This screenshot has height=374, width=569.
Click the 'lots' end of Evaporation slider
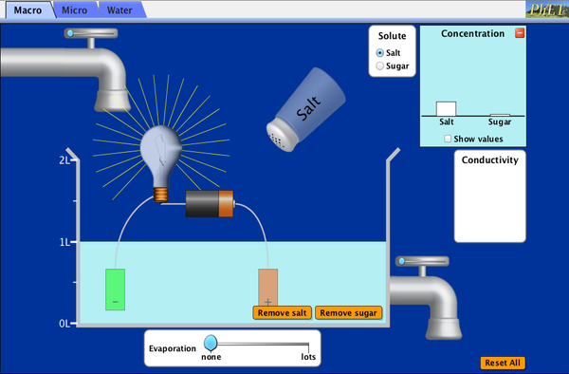tap(308, 357)
